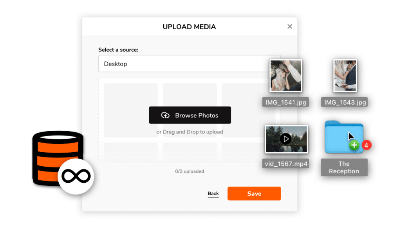401x228 pixels.
Task: Click the Back link
Action: (x=213, y=193)
